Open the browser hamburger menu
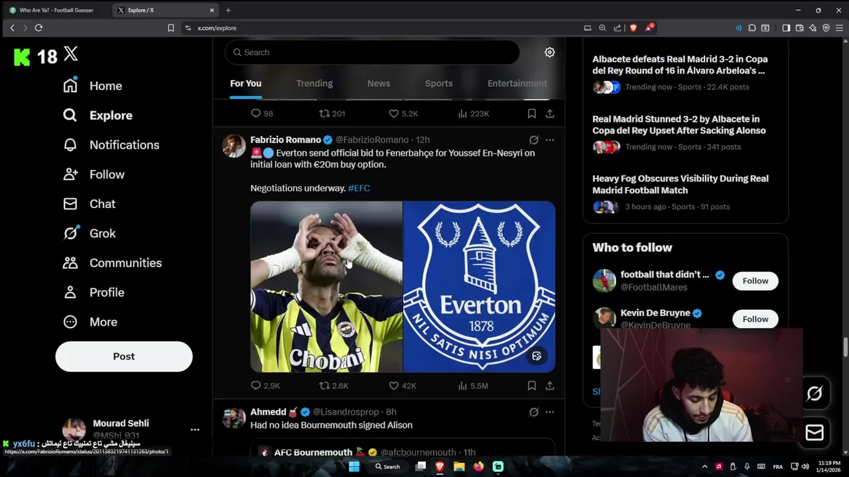The width and height of the screenshot is (849, 477). [x=839, y=28]
